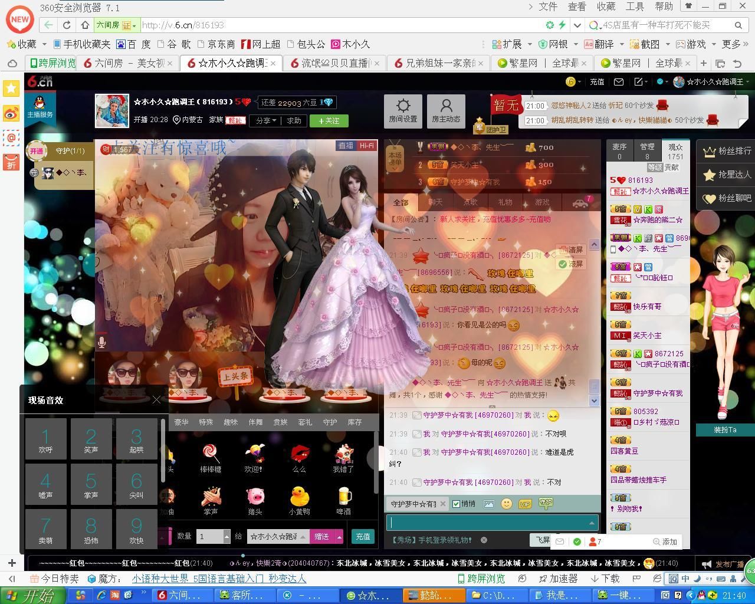Click the microphone icon on the video
755x604 pixels.
(x=102, y=342)
